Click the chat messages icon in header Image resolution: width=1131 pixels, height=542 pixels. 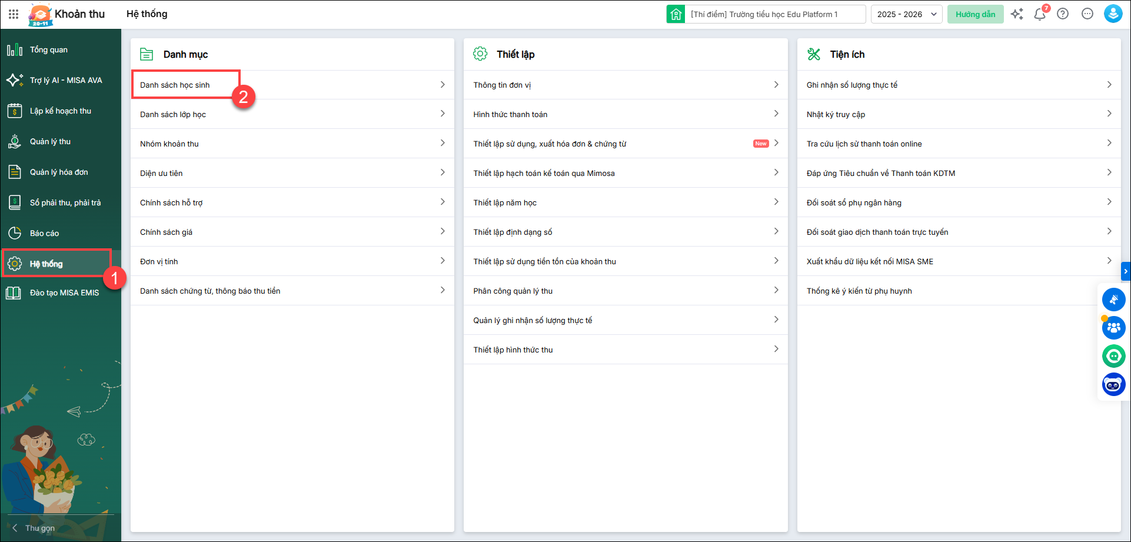pos(1087,14)
